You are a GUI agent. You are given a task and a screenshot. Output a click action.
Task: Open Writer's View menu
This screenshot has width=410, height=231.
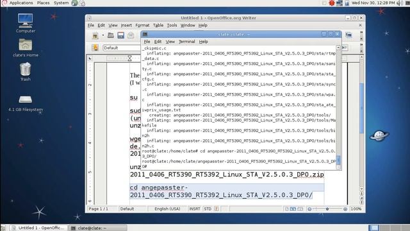(x=113, y=26)
